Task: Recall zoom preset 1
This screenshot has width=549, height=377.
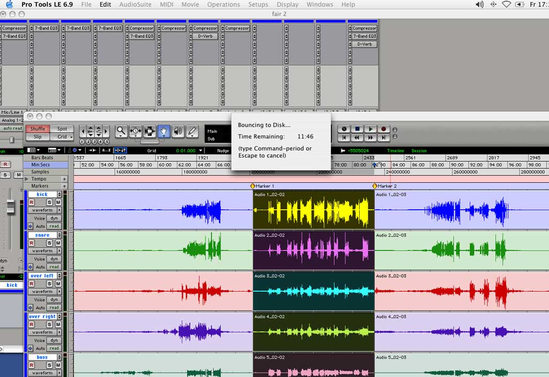Action: tap(82, 142)
